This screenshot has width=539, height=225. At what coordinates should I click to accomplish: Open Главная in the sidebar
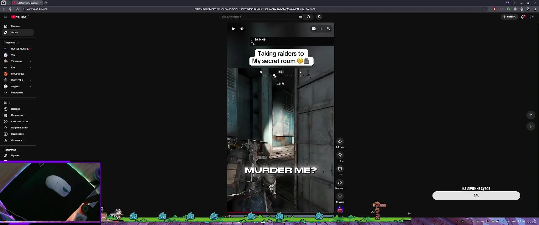[18, 26]
